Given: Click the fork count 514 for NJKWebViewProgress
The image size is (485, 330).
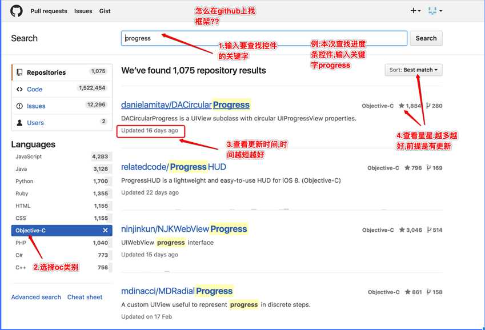Looking at the screenshot, I should [434, 230].
